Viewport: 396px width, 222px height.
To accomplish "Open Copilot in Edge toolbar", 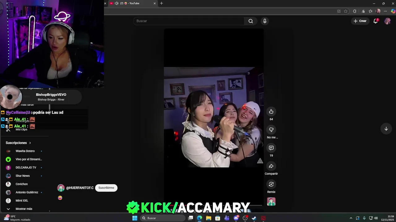I will 393,11.
